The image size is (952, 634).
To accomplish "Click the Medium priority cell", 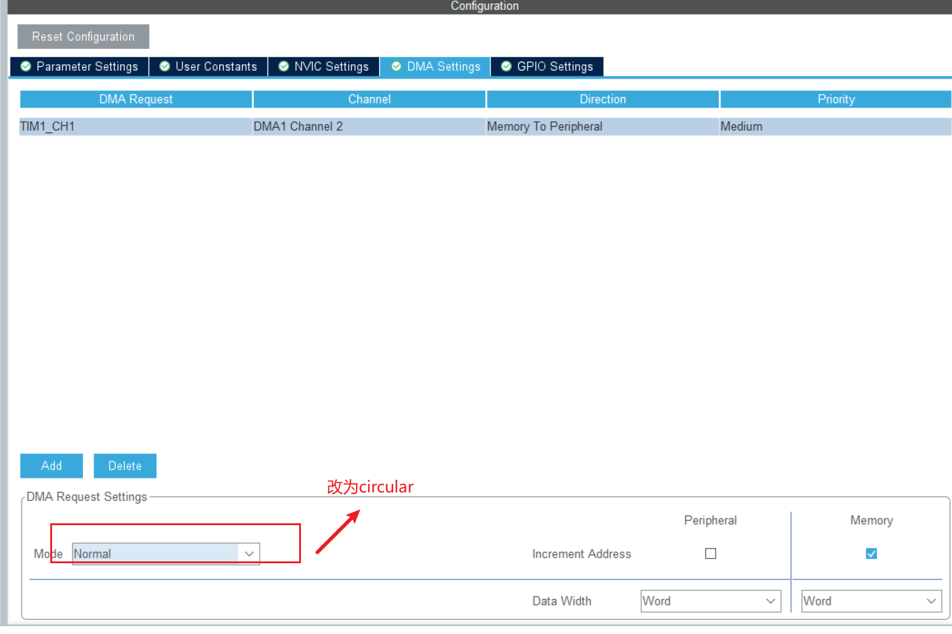I will coord(836,126).
